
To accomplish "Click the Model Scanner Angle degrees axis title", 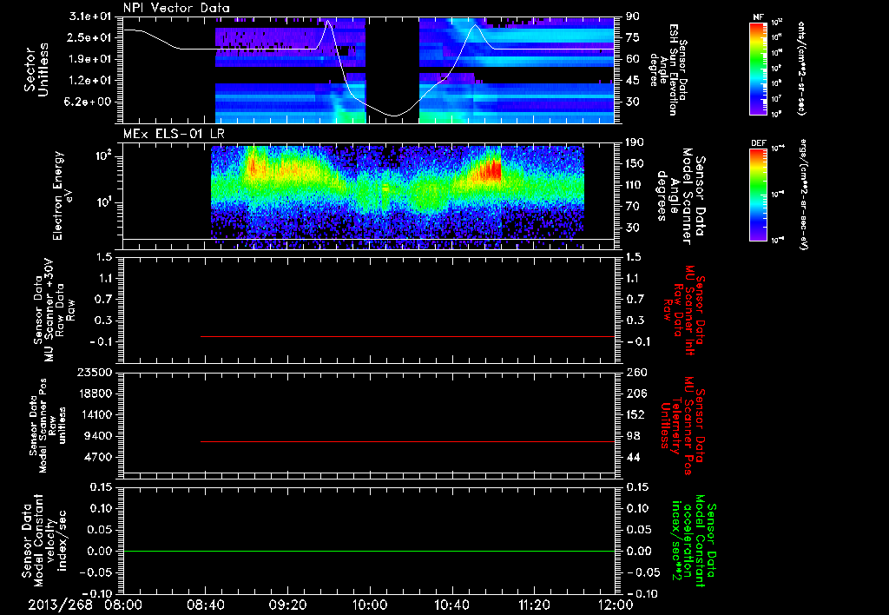I will pos(681,196).
